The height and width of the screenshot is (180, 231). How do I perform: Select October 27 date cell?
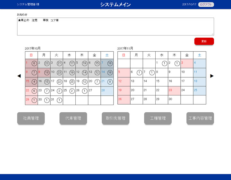[94, 91]
